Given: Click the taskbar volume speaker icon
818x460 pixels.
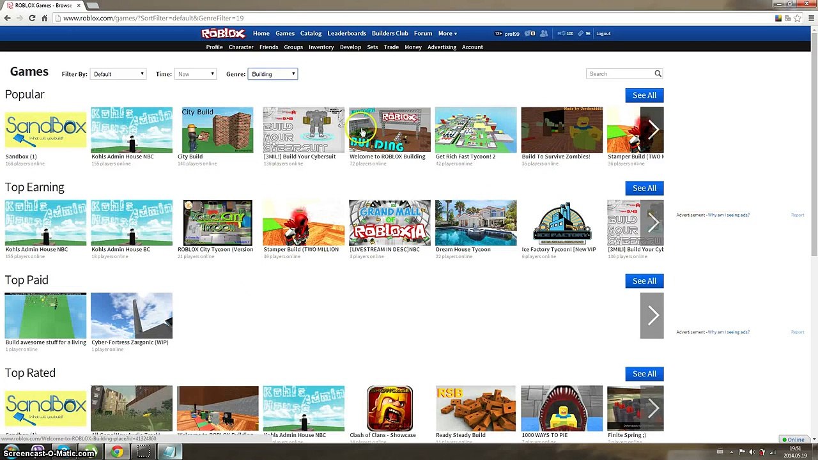Looking at the screenshot, I should (x=751, y=452).
